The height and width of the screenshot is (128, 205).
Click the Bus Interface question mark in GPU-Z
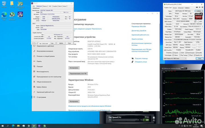point(202,26)
